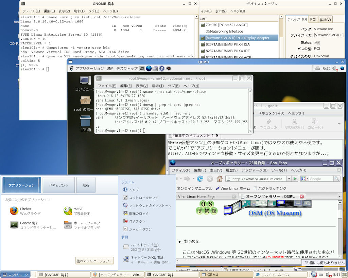The height and width of the screenshot is (278, 348).
Task: Open YaST administration settings icon
Action: pos(68,211)
